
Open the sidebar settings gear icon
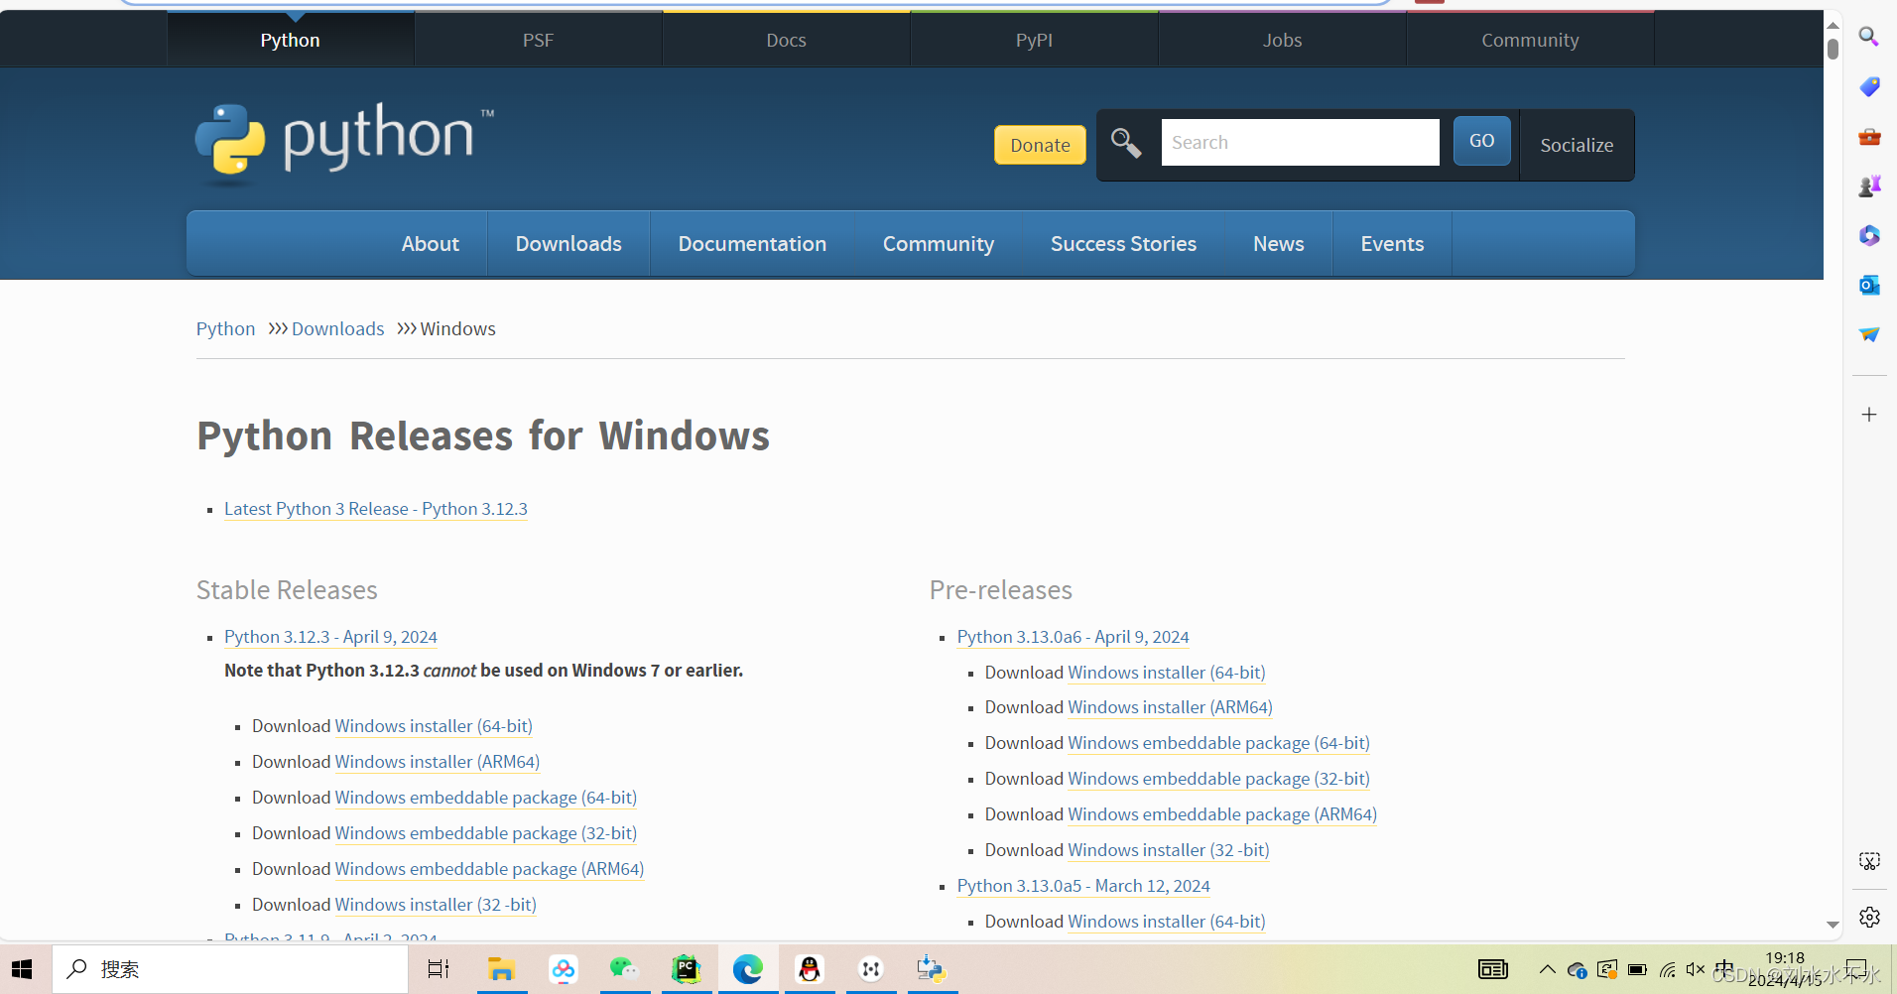click(1869, 918)
